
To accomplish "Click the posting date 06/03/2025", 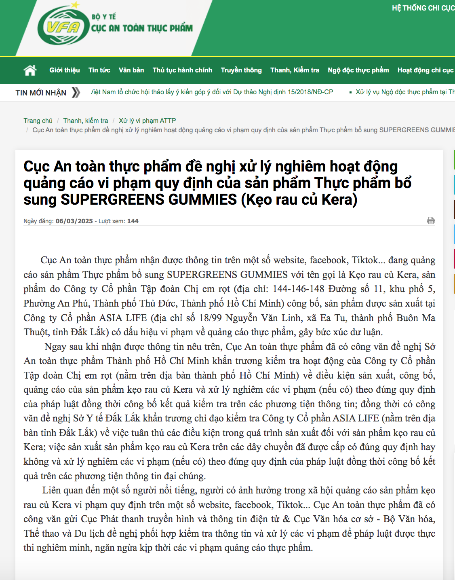I will (x=74, y=221).
